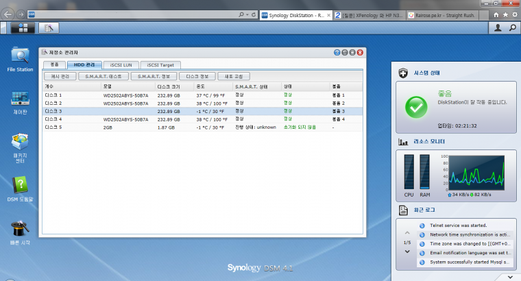This screenshot has height=281, width=521.
Task: Click the browser refresh icon in address bar
Action: [254, 14]
